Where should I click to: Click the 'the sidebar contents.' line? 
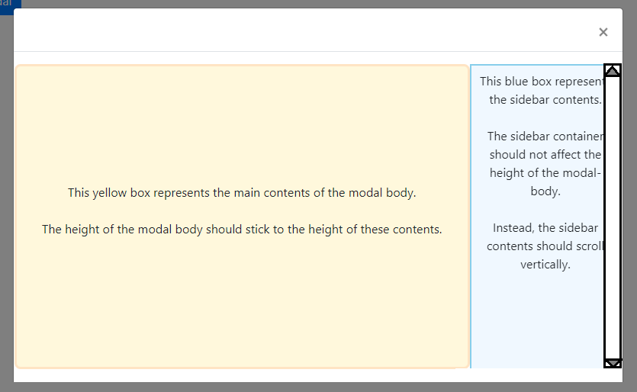coord(545,99)
